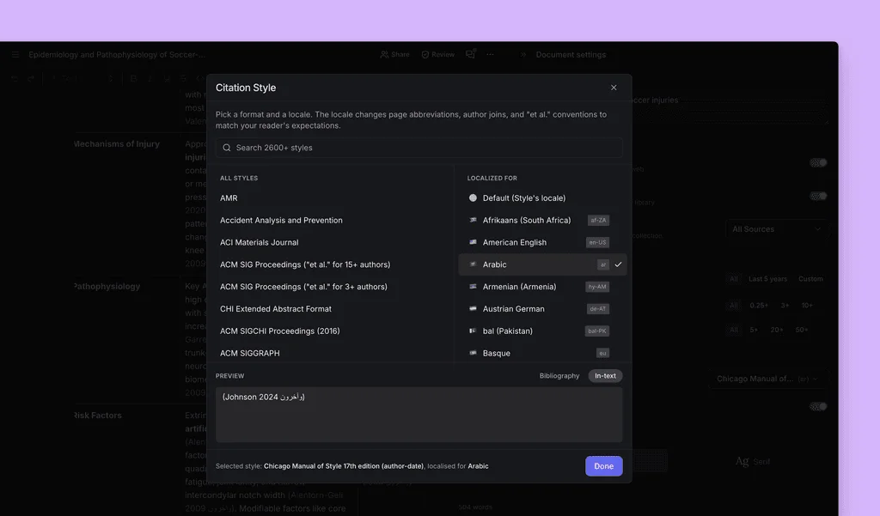
Task: Select the 50+ filter option
Action: 802,330
